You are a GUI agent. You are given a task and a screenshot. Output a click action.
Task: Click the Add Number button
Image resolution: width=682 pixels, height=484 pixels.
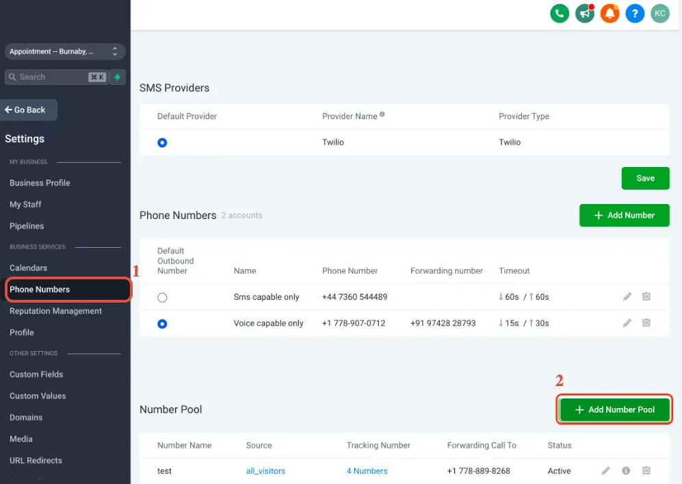click(624, 215)
